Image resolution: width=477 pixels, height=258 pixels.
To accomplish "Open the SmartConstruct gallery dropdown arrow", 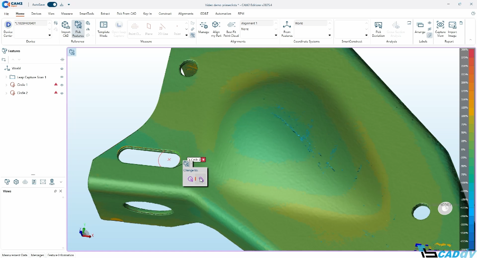I will (x=366, y=35).
